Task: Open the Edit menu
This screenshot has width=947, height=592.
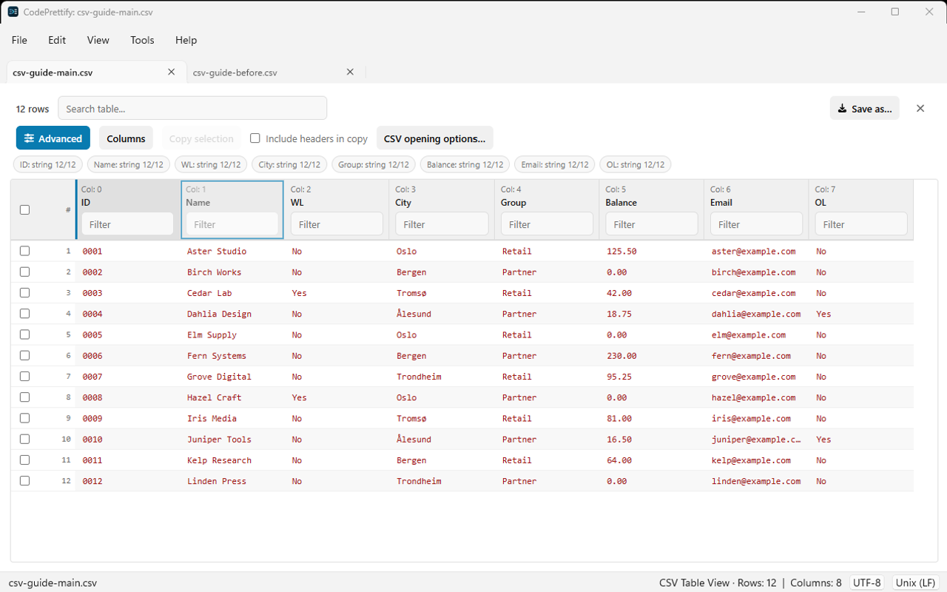Action: 57,40
